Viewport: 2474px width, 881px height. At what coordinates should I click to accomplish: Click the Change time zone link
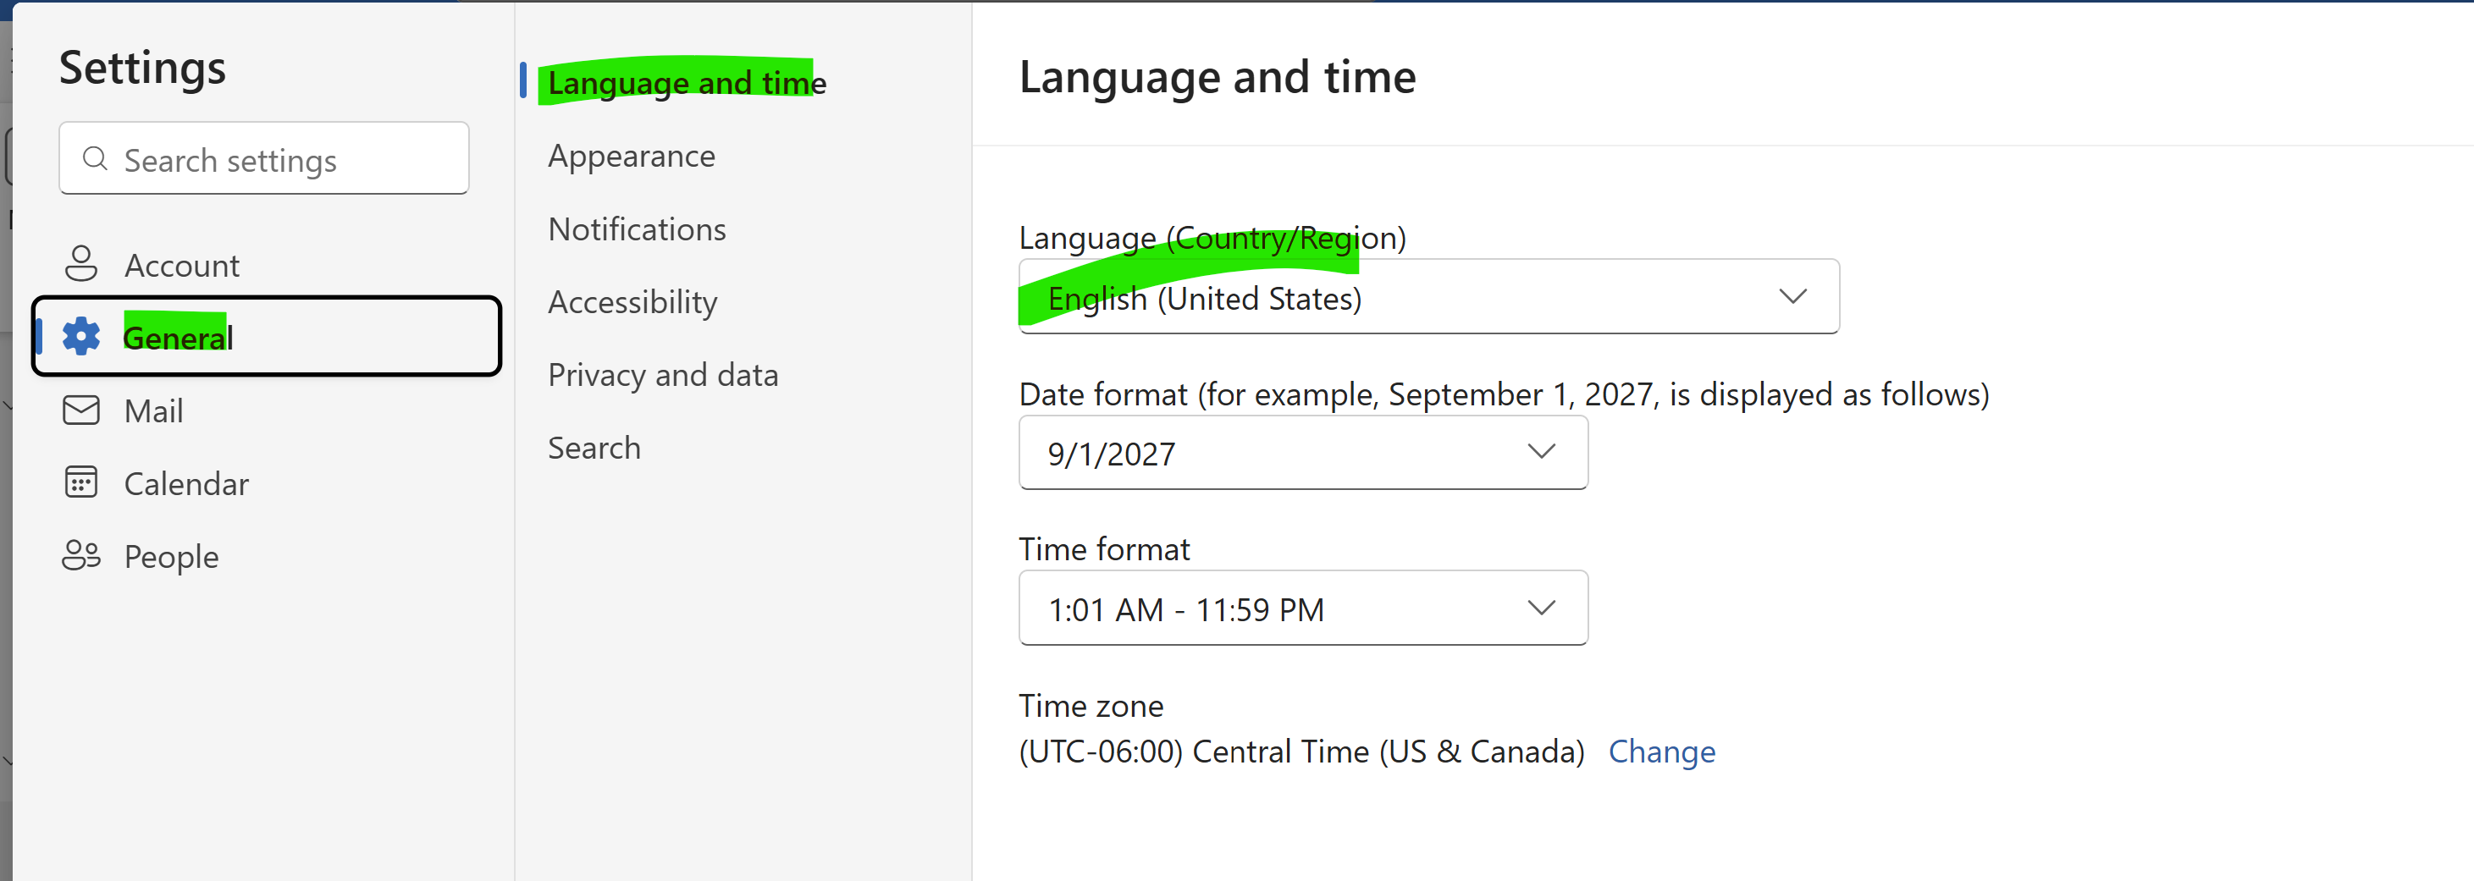(x=1661, y=752)
